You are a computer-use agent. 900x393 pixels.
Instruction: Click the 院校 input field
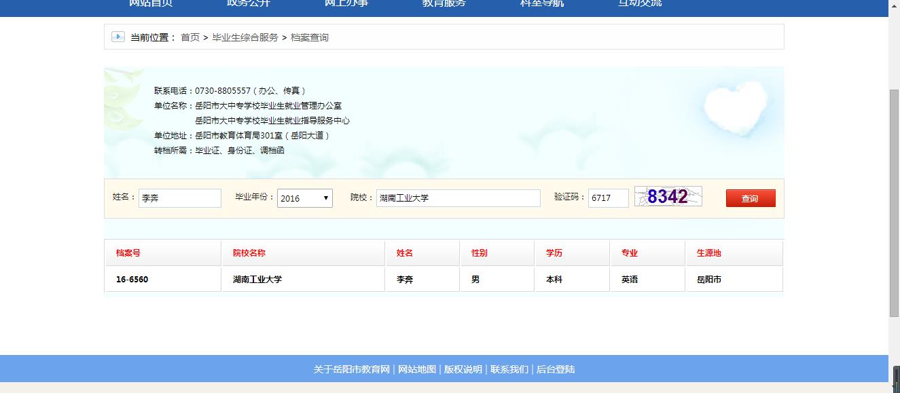458,198
